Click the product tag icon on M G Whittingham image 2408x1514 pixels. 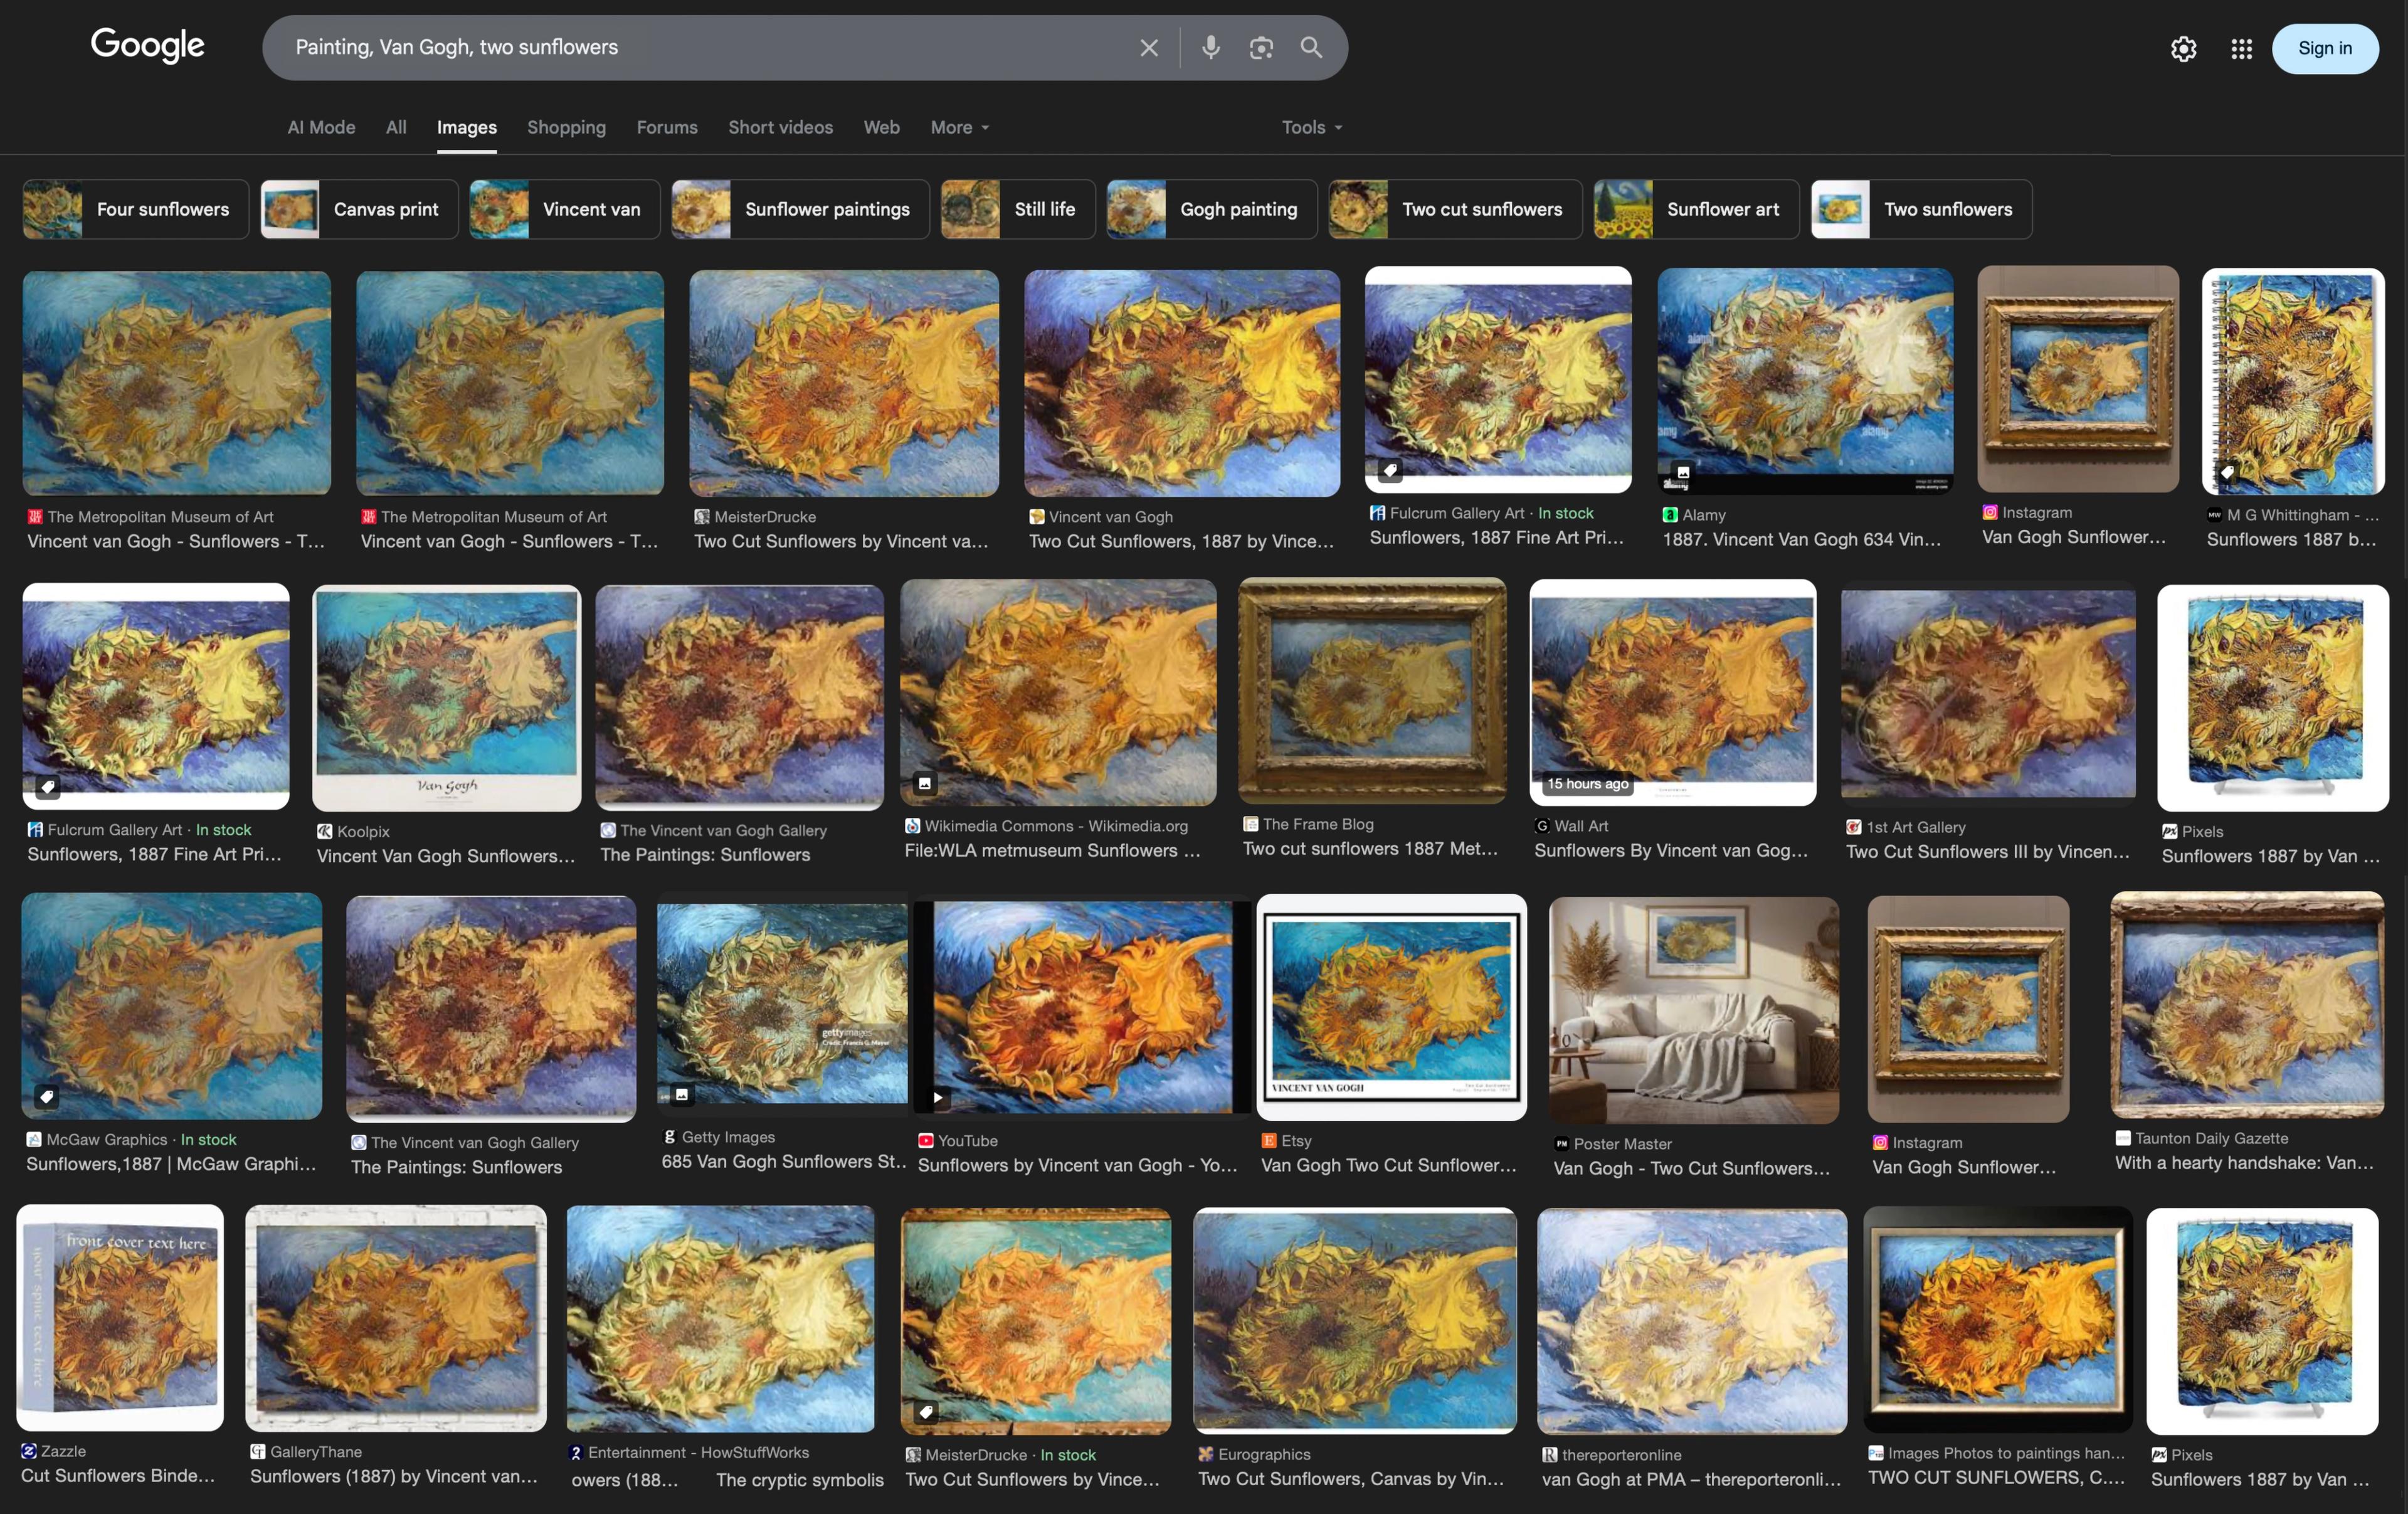2226,472
